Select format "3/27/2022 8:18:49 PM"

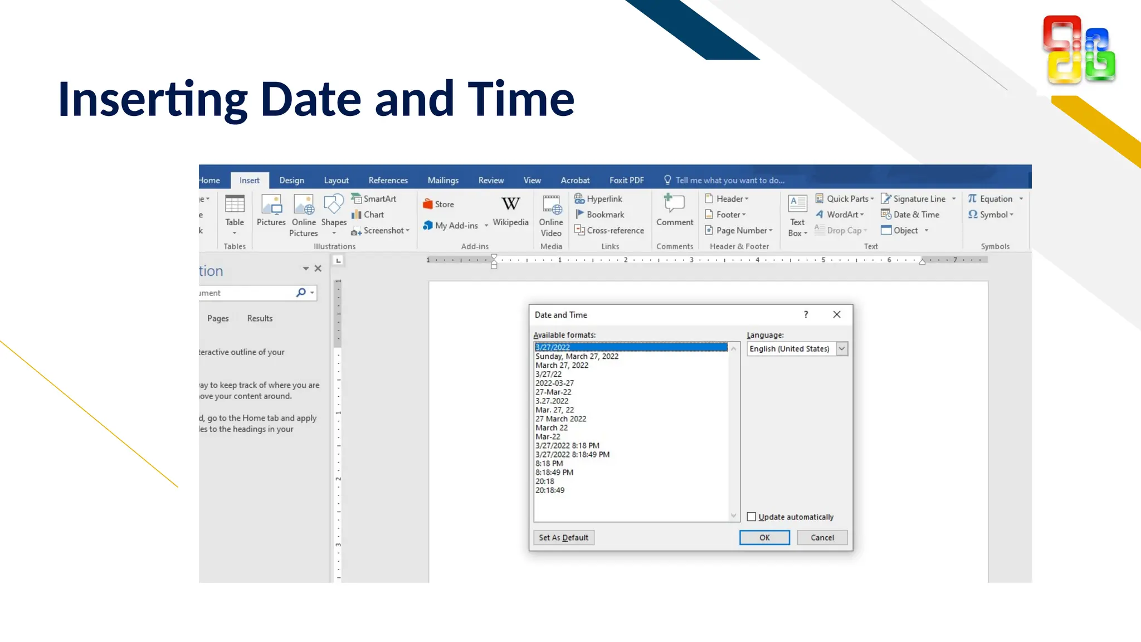tap(631, 454)
